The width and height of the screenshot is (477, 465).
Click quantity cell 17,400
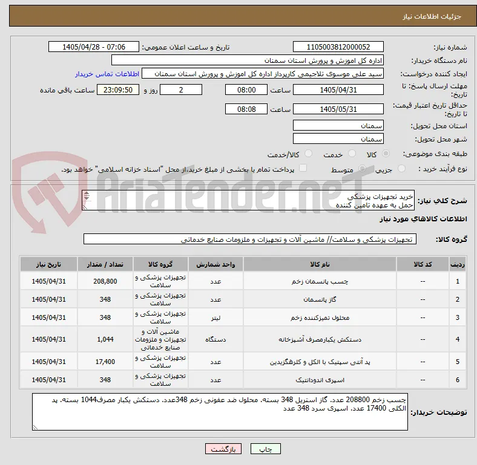pos(105,362)
